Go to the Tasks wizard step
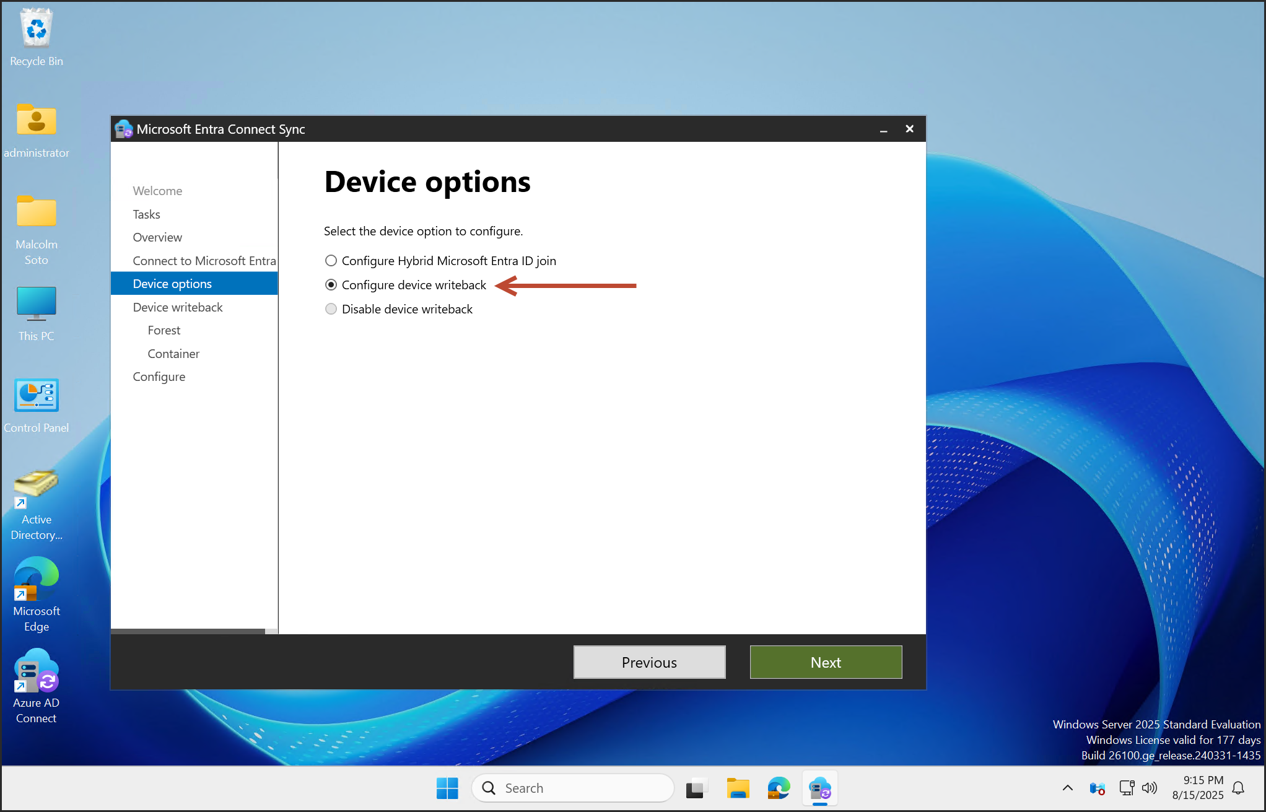Viewport: 1266px width, 812px height. pos(146,214)
